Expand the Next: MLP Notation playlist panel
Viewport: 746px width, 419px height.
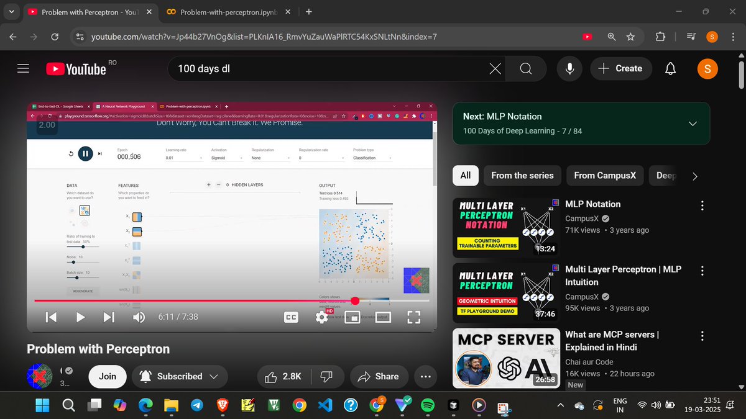tap(693, 124)
